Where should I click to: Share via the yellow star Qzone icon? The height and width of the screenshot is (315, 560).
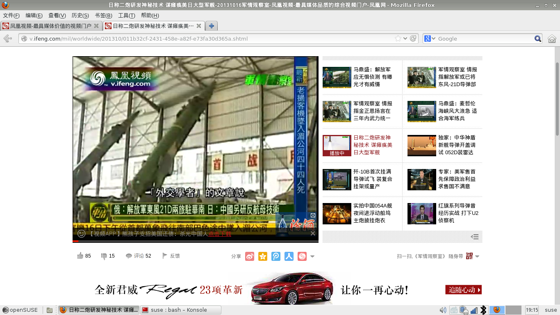[x=263, y=256]
